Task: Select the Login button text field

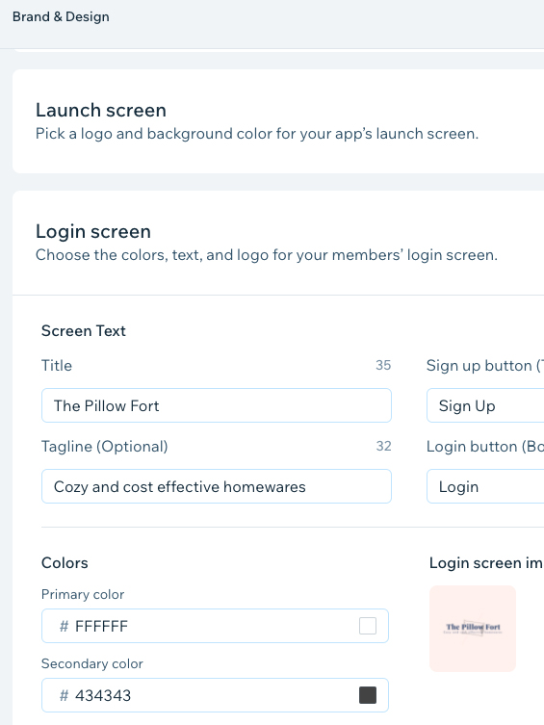Action: 485,486
